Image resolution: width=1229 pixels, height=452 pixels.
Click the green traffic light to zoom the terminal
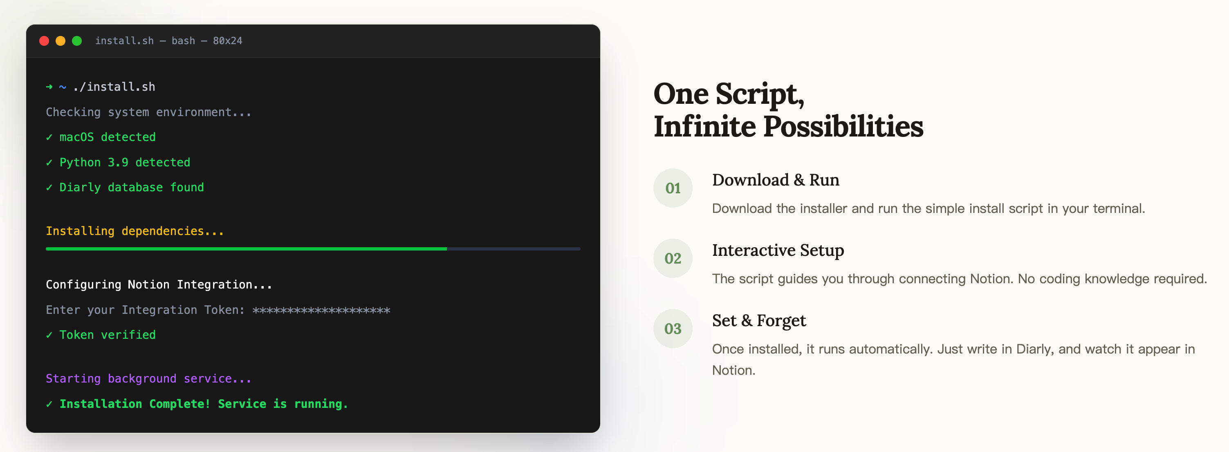[x=77, y=40]
